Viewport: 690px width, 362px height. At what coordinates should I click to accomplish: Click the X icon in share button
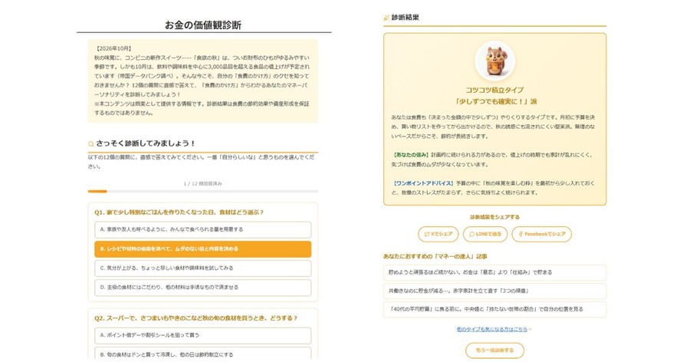click(426, 234)
